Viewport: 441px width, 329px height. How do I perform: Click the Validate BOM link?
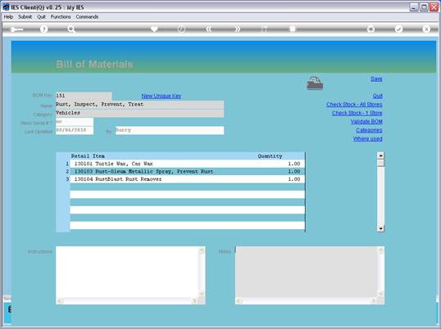tap(366, 122)
